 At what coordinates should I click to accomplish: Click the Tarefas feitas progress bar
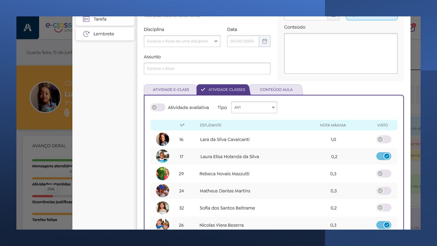[52, 214]
